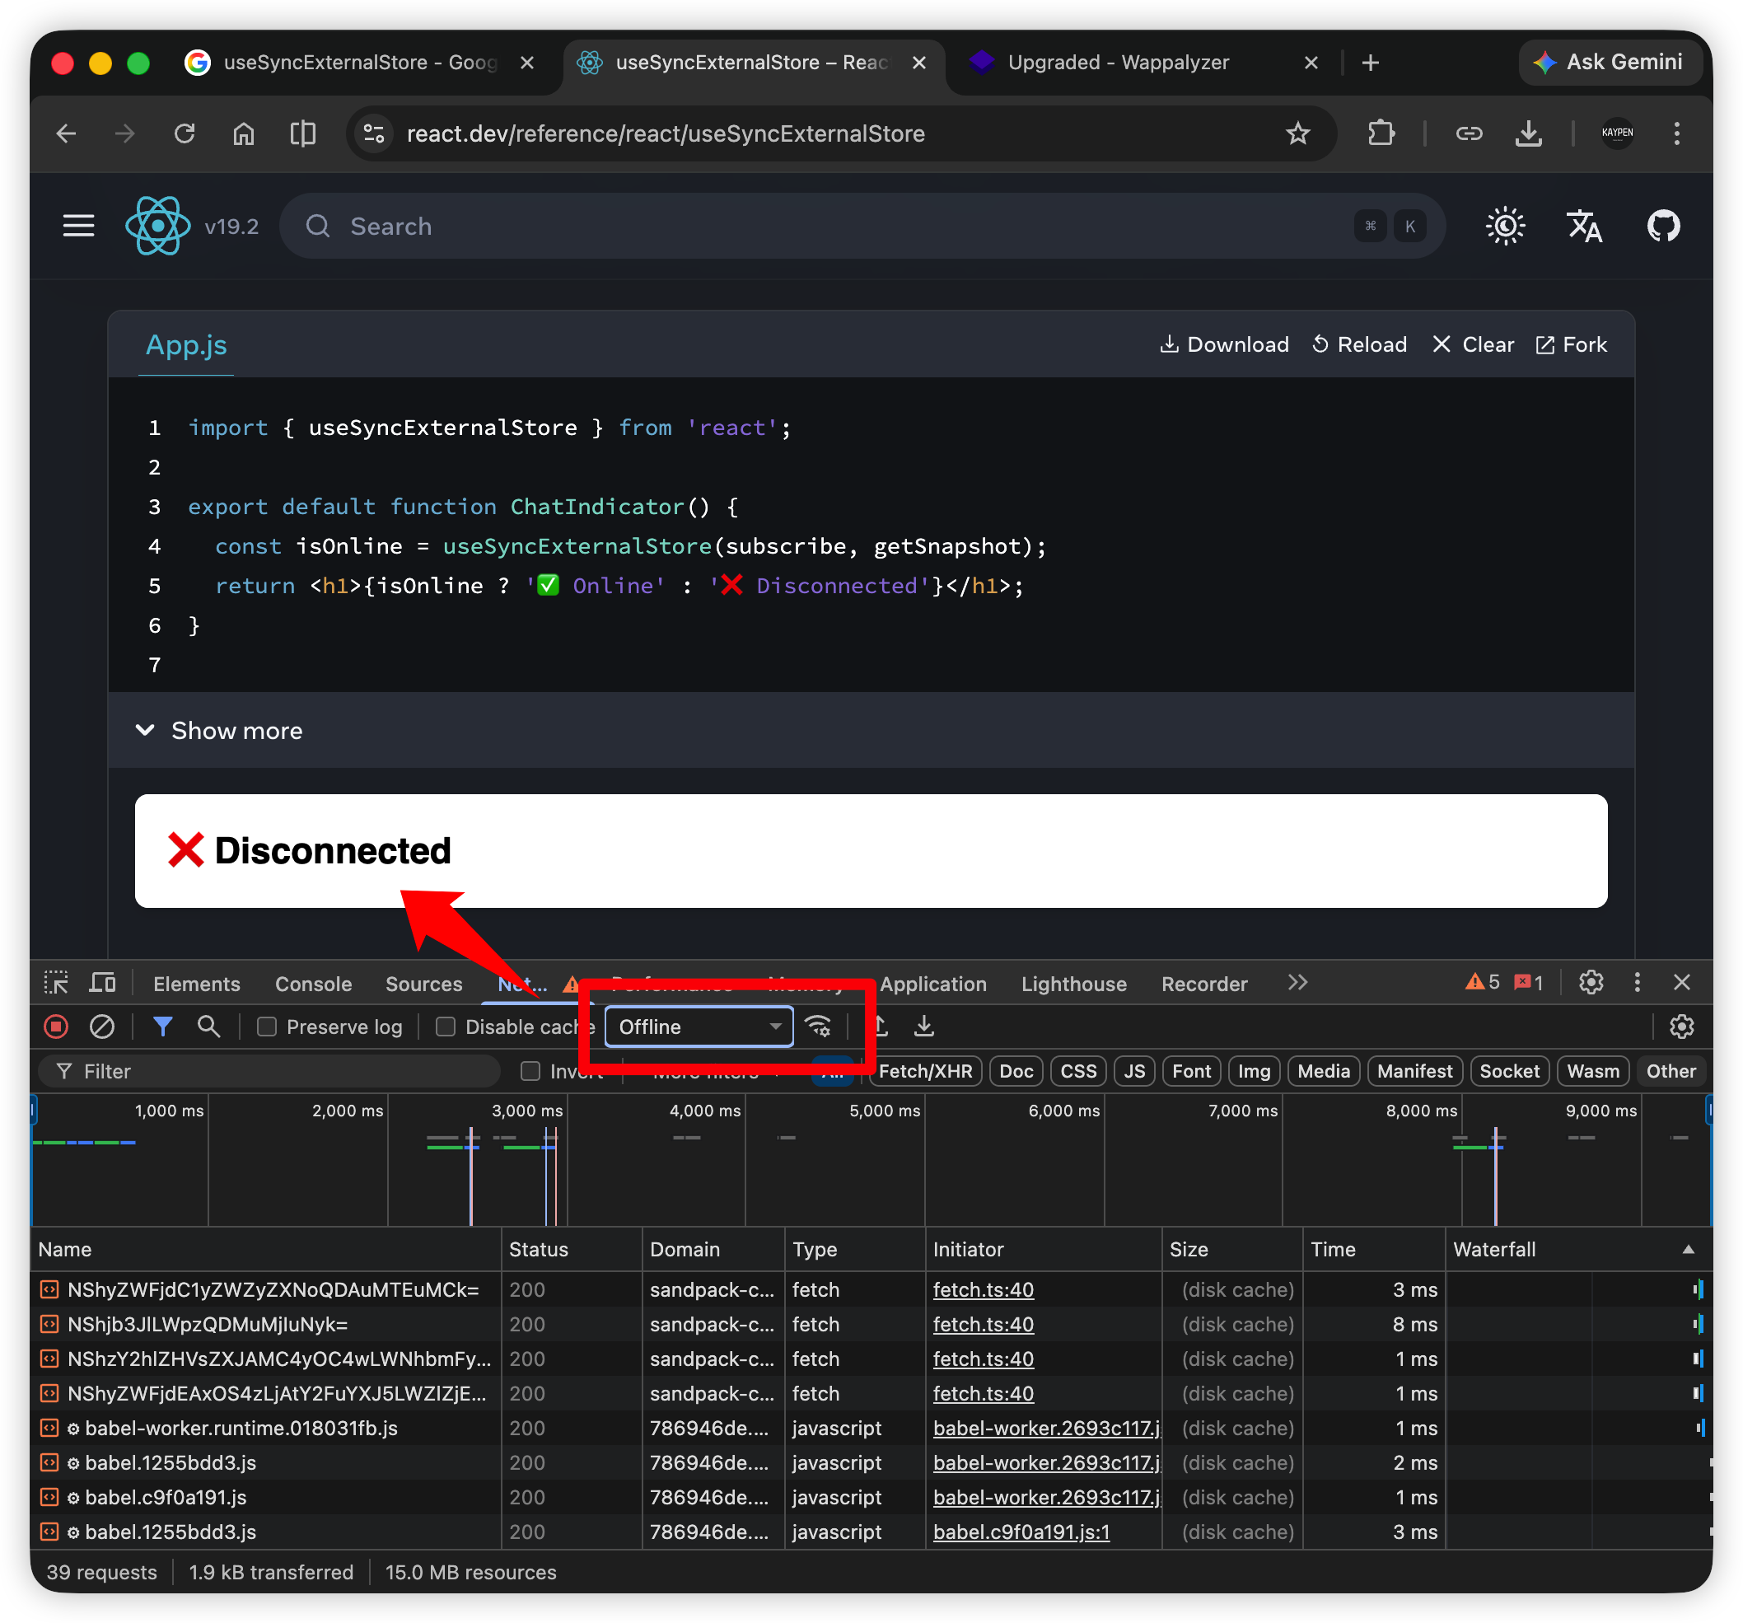Enable the Preserve log checkbox
Image resolution: width=1743 pixels, height=1623 pixels.
click(x=267, y=1027)
